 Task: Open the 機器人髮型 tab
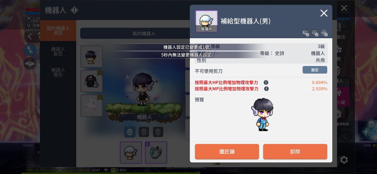(x=58, y=52)
